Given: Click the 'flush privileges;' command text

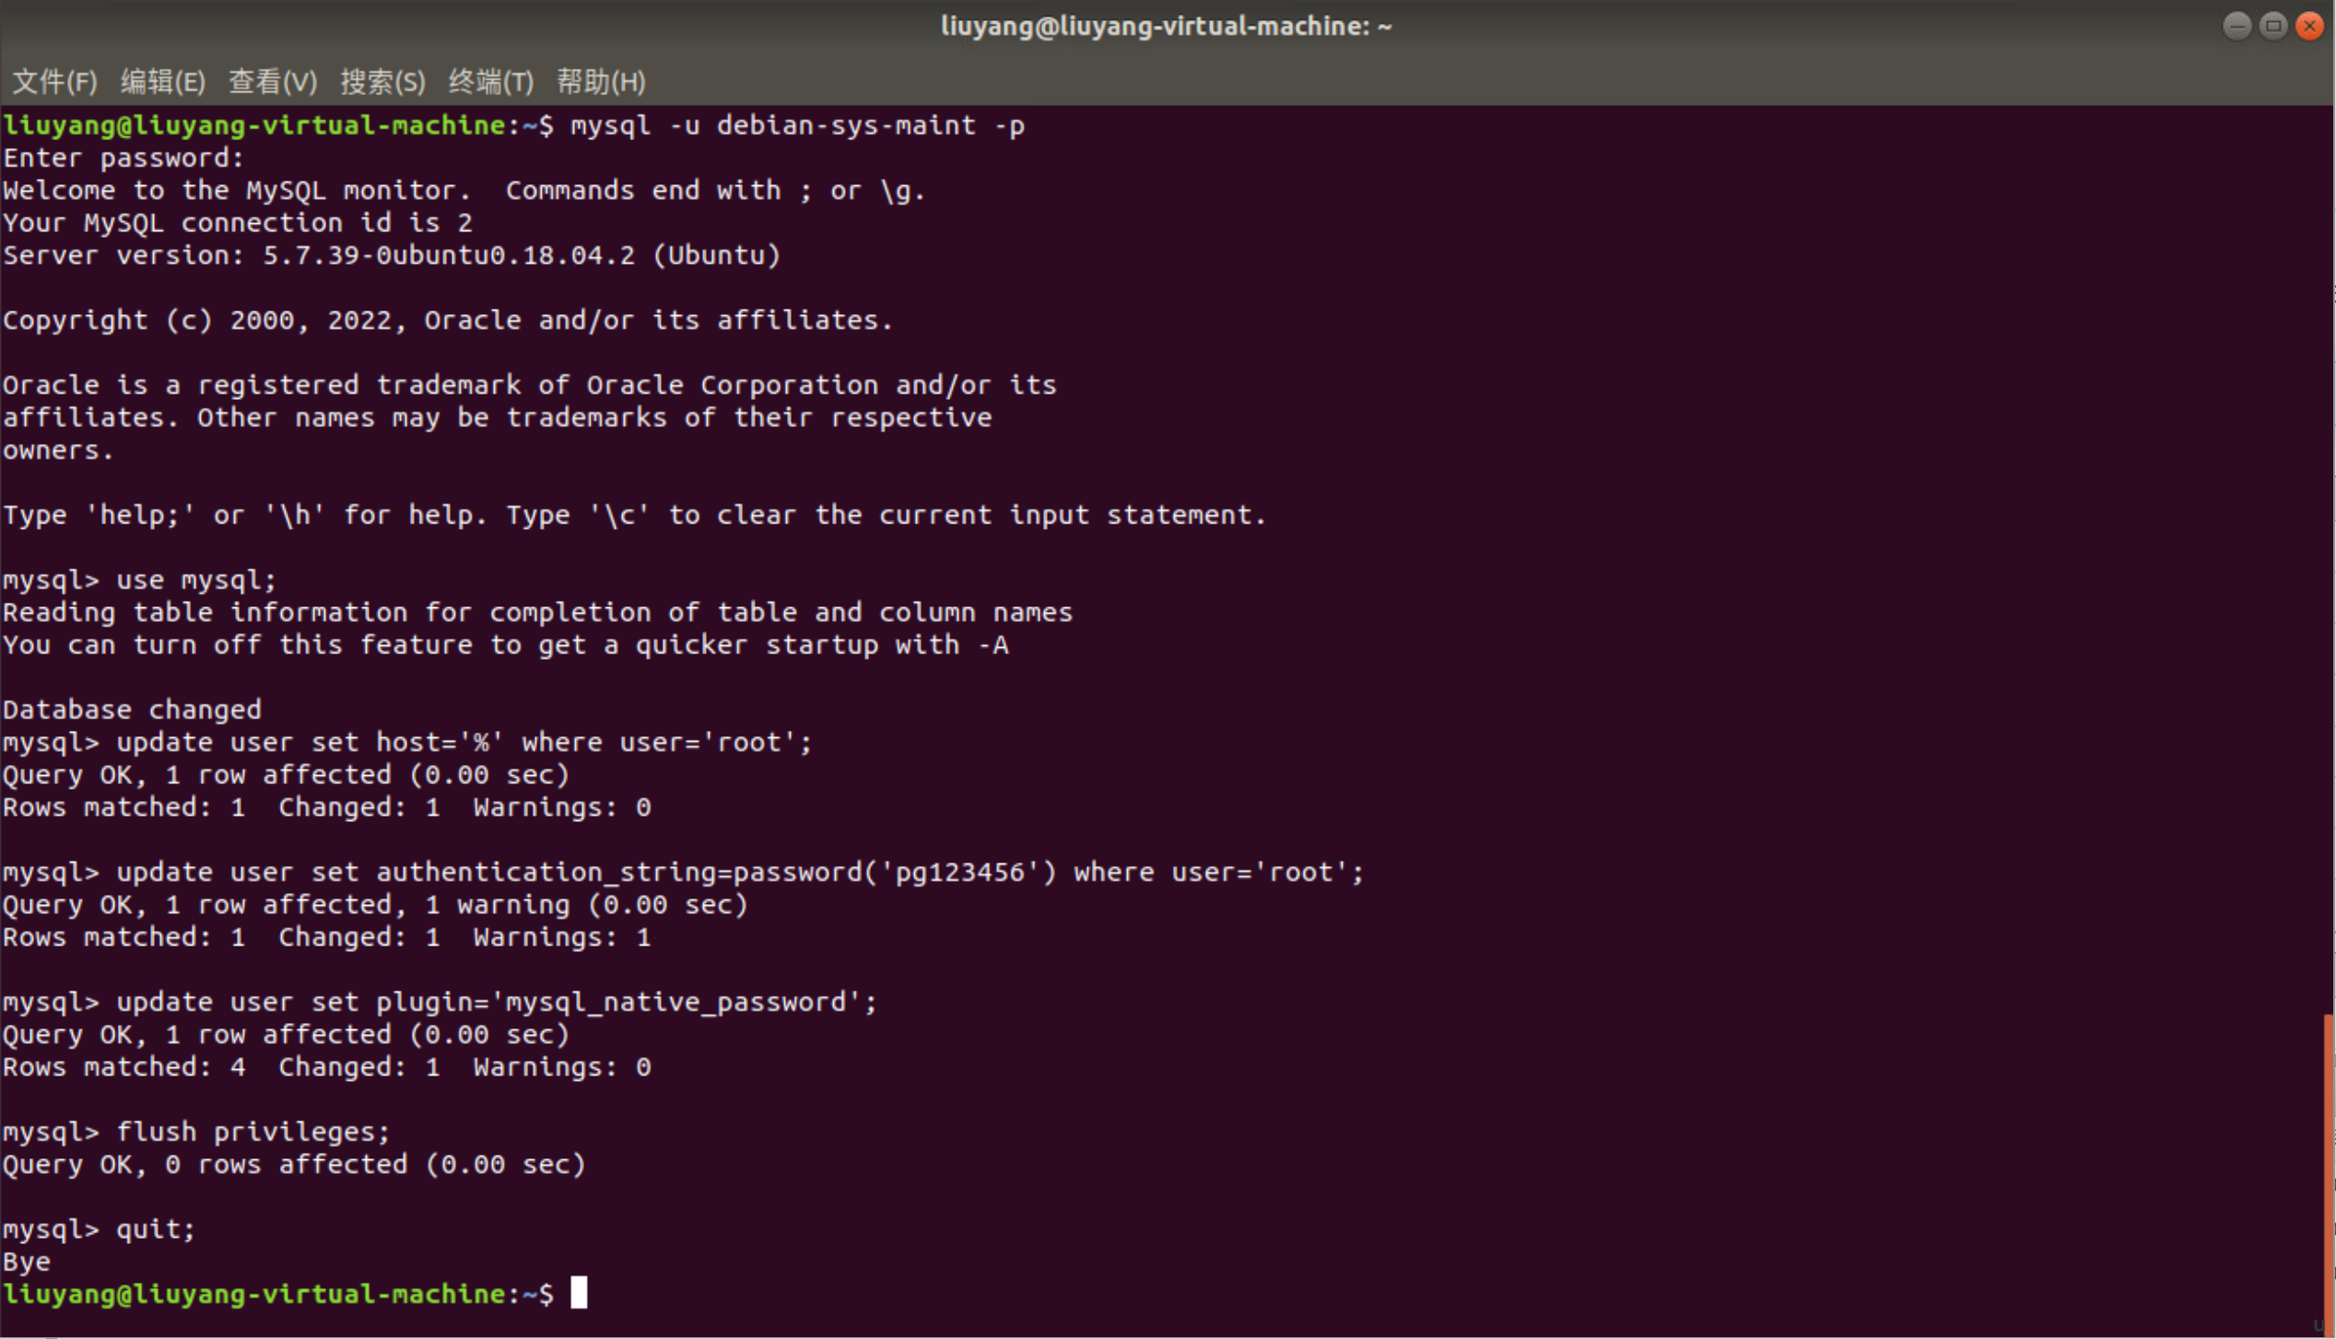Looking at the screenshot, I should click(x=252, y=1132).
